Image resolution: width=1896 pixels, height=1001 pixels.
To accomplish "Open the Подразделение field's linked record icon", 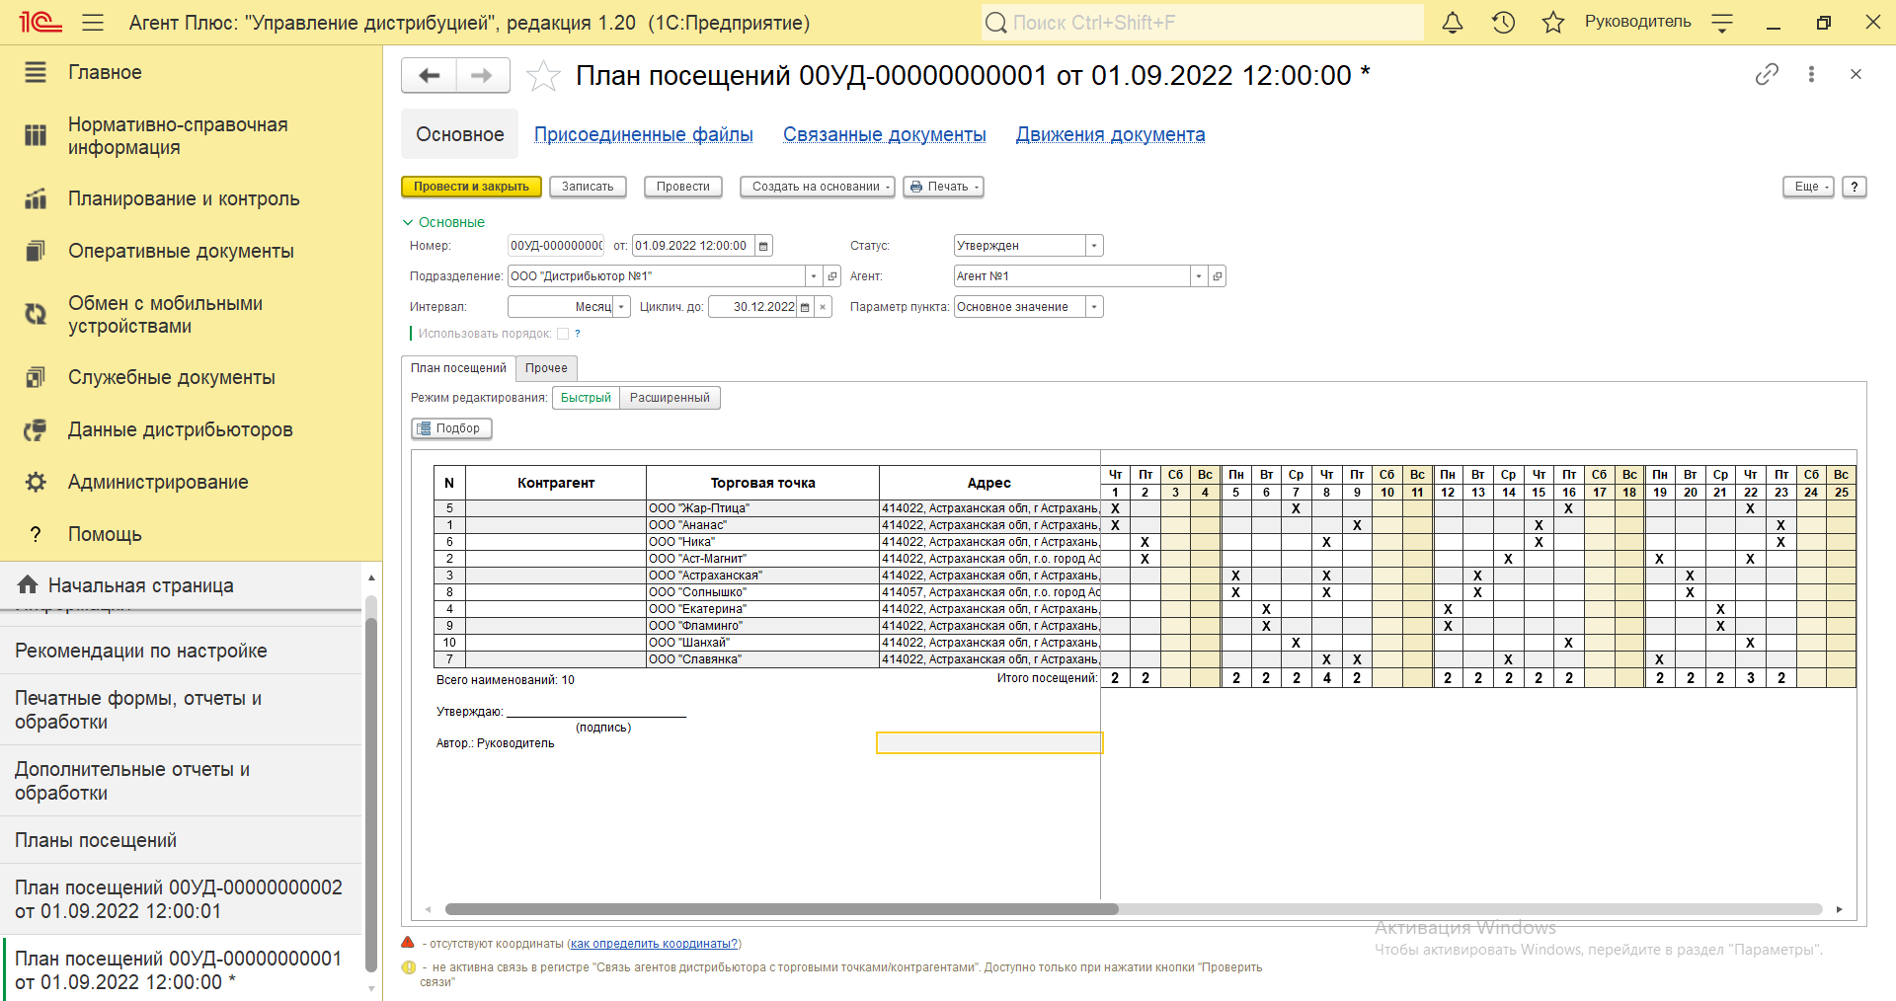I will click(832, 276).
